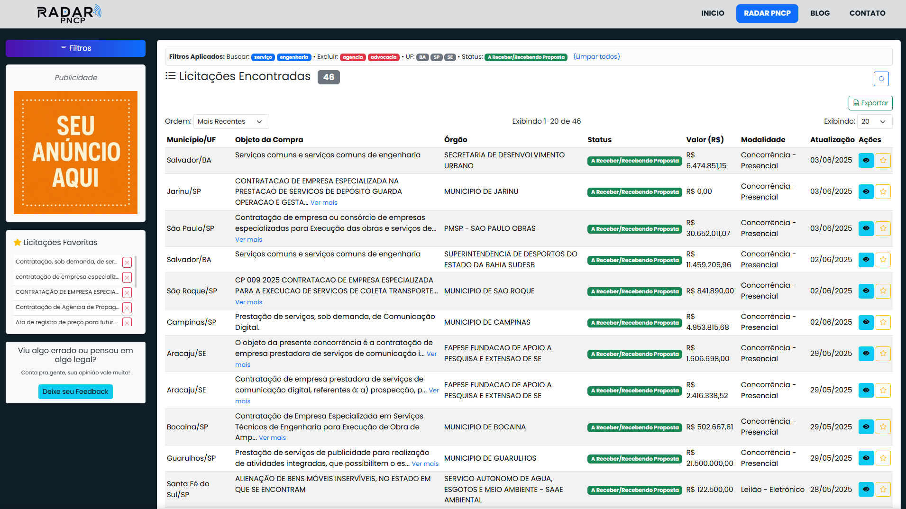Click the refresh results icon button
Screen dimensions: 906x509
[x=881, y=79]
